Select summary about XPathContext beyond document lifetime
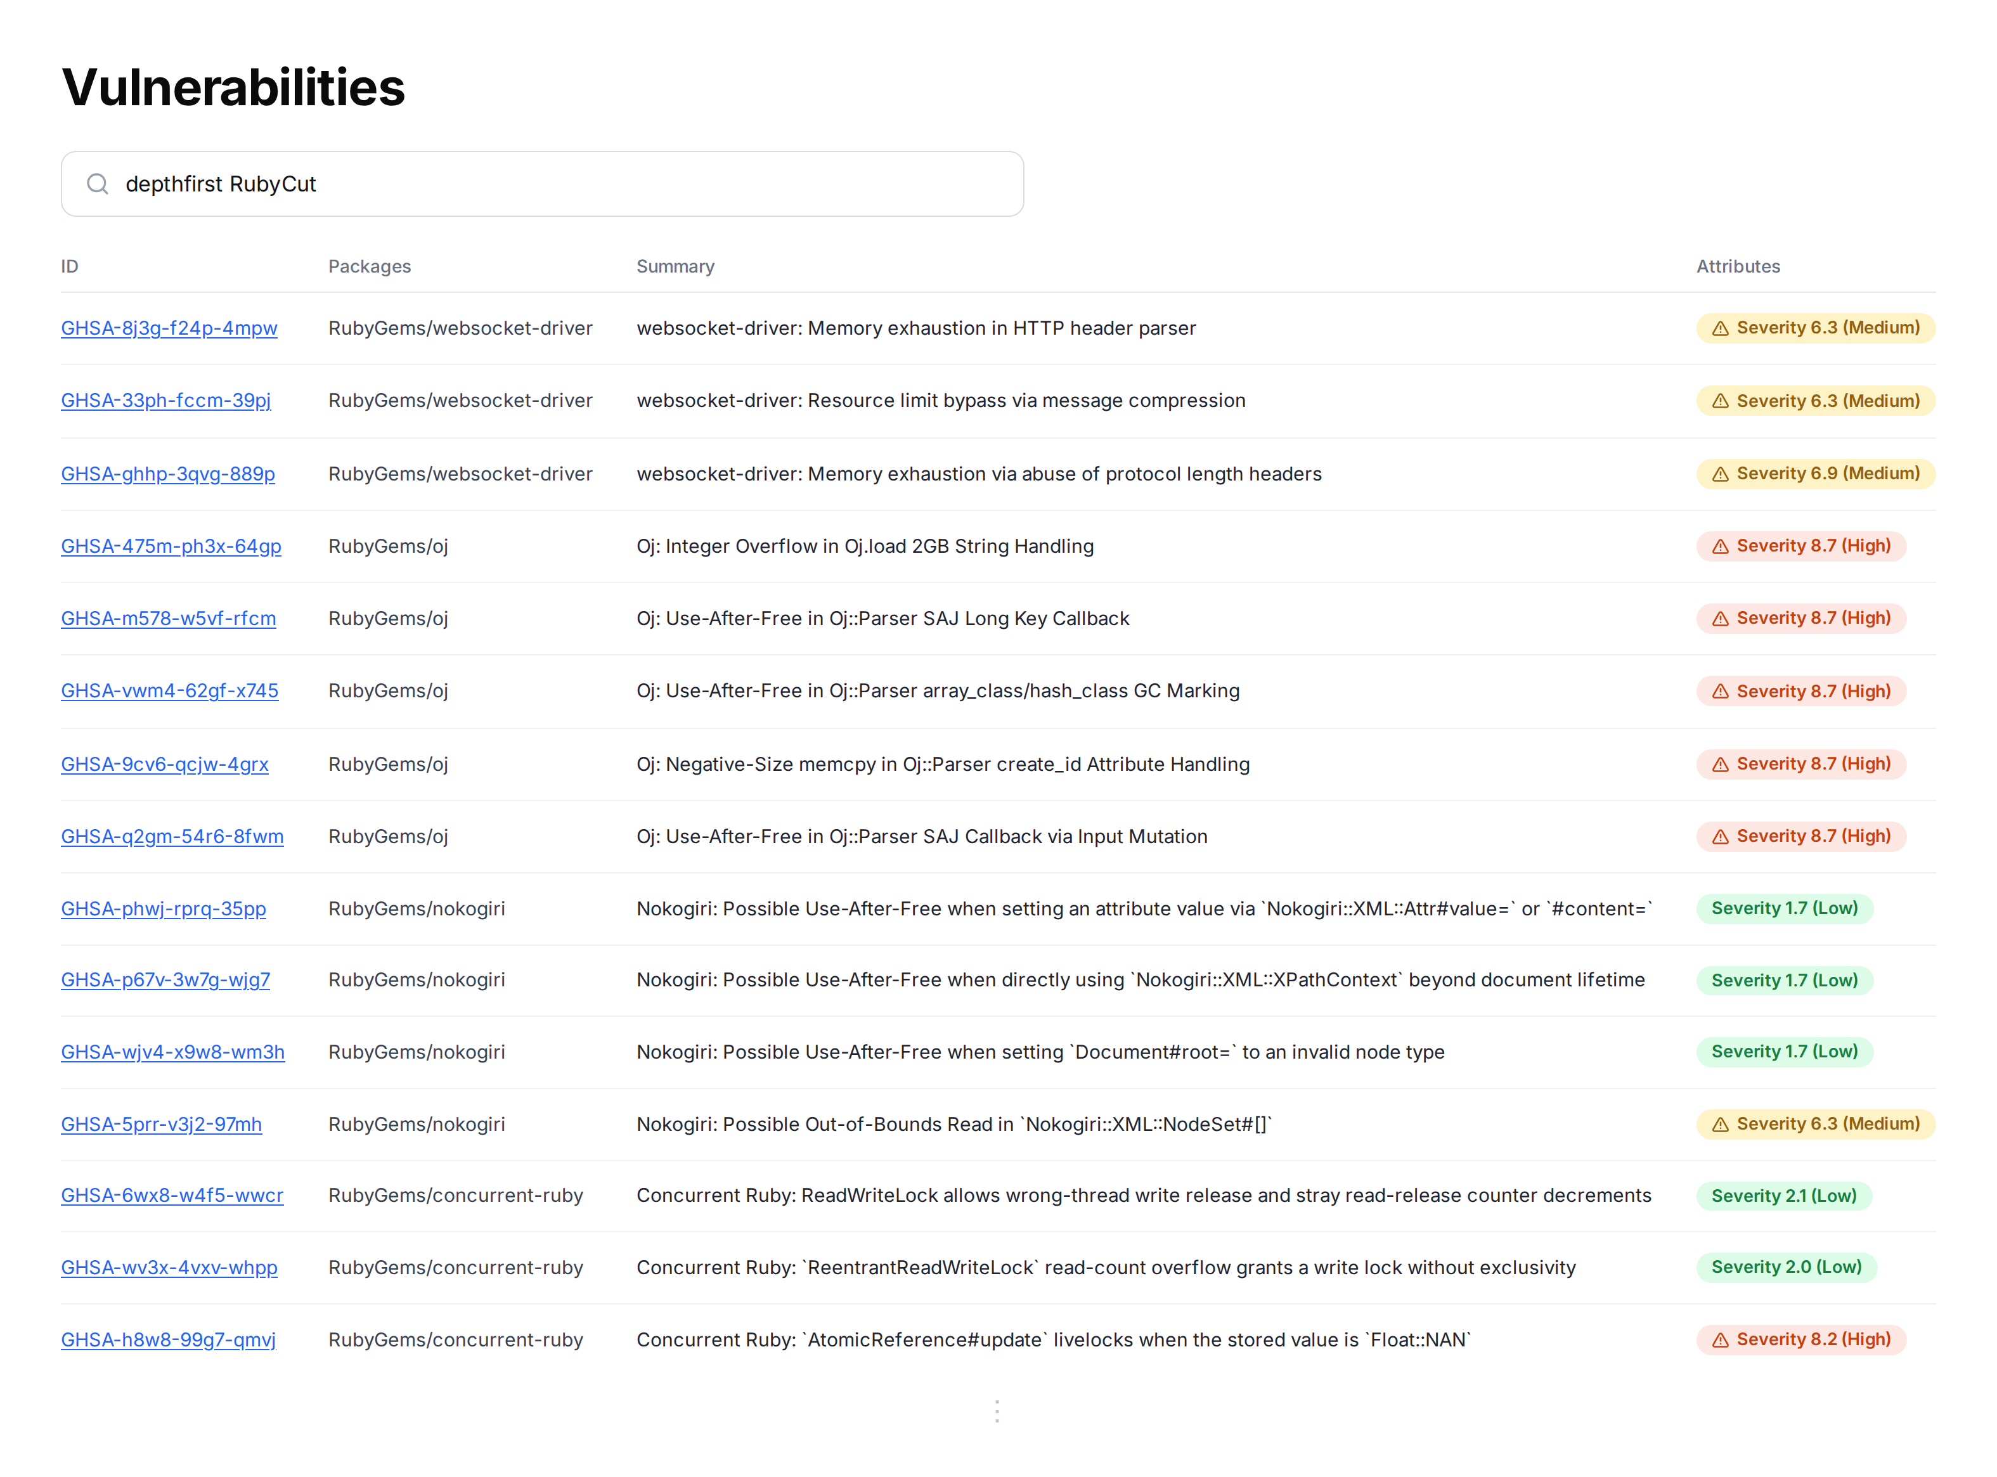The image size is (1997, 1477). 1141,981
